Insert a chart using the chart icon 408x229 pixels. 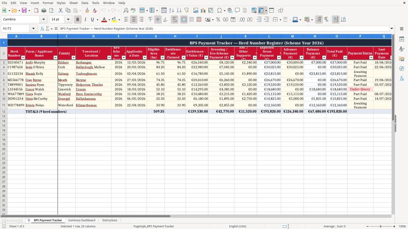tap(203, 11)
